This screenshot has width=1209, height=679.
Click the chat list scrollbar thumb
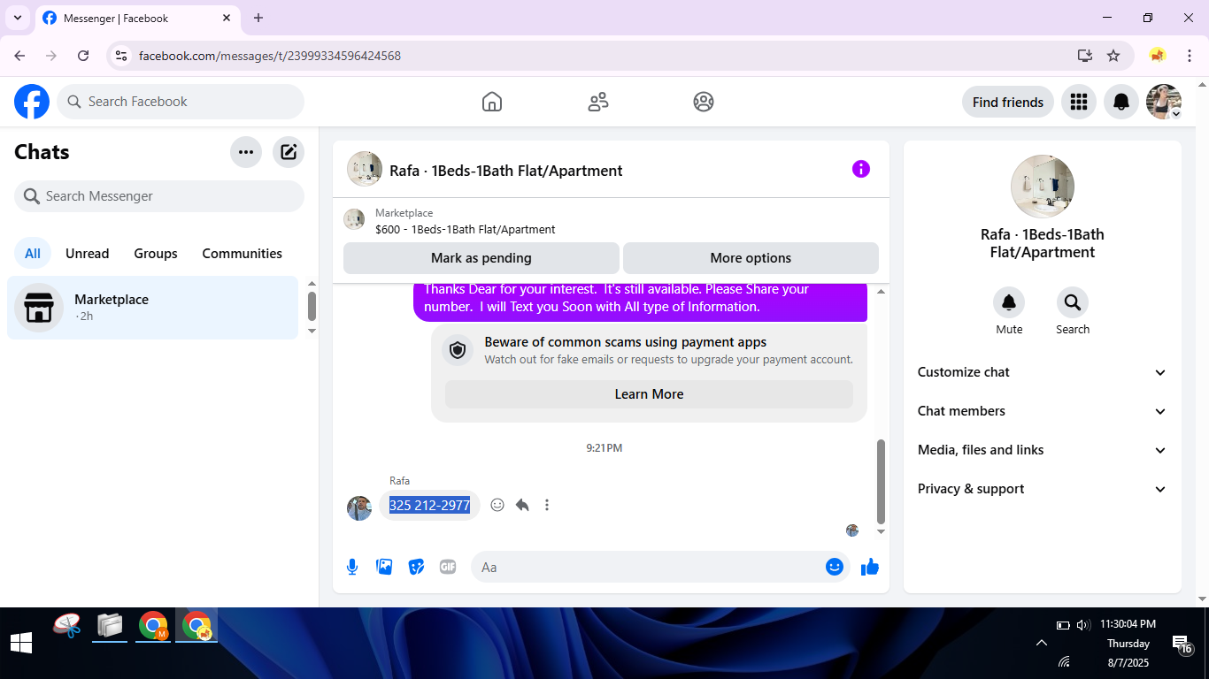click(x=312, y=306)
